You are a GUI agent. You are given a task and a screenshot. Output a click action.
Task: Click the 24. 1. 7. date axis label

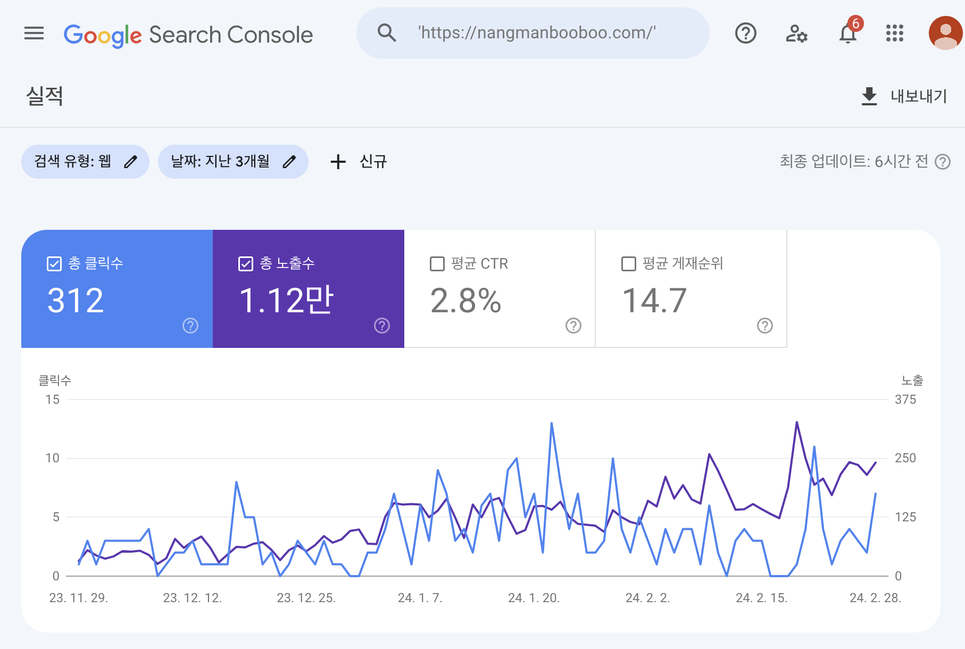click(420, 598)
